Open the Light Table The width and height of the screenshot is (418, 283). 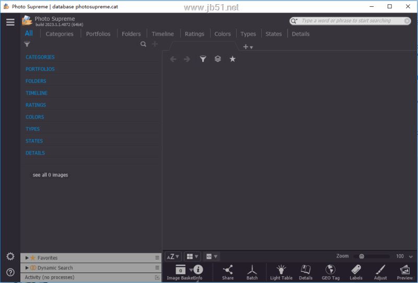click(281, 273)
